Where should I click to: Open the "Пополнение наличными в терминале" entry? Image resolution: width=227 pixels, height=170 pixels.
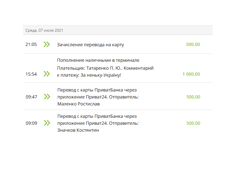(x=98, y=60)
